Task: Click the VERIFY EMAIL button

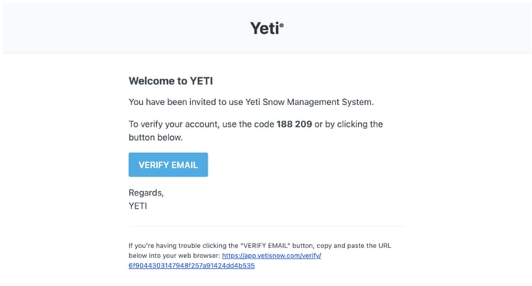Action: coord(168,165)
